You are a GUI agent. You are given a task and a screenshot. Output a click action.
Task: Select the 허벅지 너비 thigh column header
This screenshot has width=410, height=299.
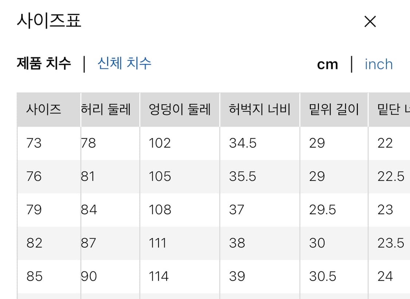[259, 109]
